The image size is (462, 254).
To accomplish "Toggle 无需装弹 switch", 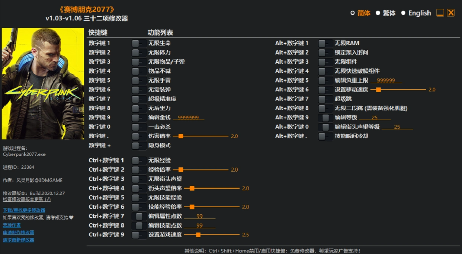I will coord(139,90).
